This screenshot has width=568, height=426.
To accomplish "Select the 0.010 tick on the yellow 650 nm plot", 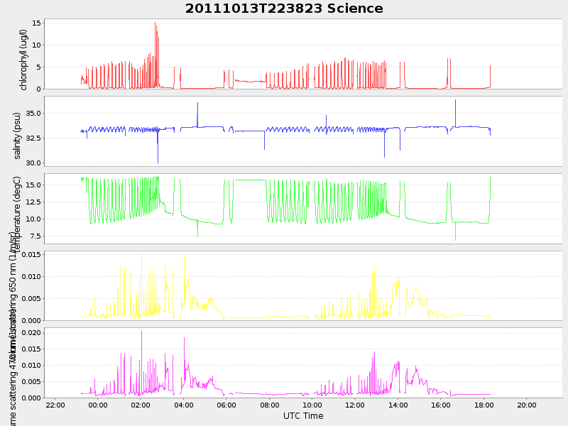I will coord(31,276).
